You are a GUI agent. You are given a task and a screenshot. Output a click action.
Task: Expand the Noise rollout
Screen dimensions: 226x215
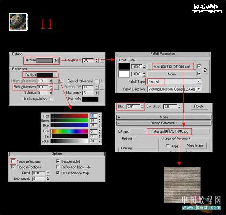tap(164, 117)
